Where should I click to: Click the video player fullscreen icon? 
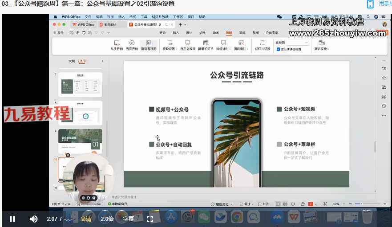coord(150,219)
